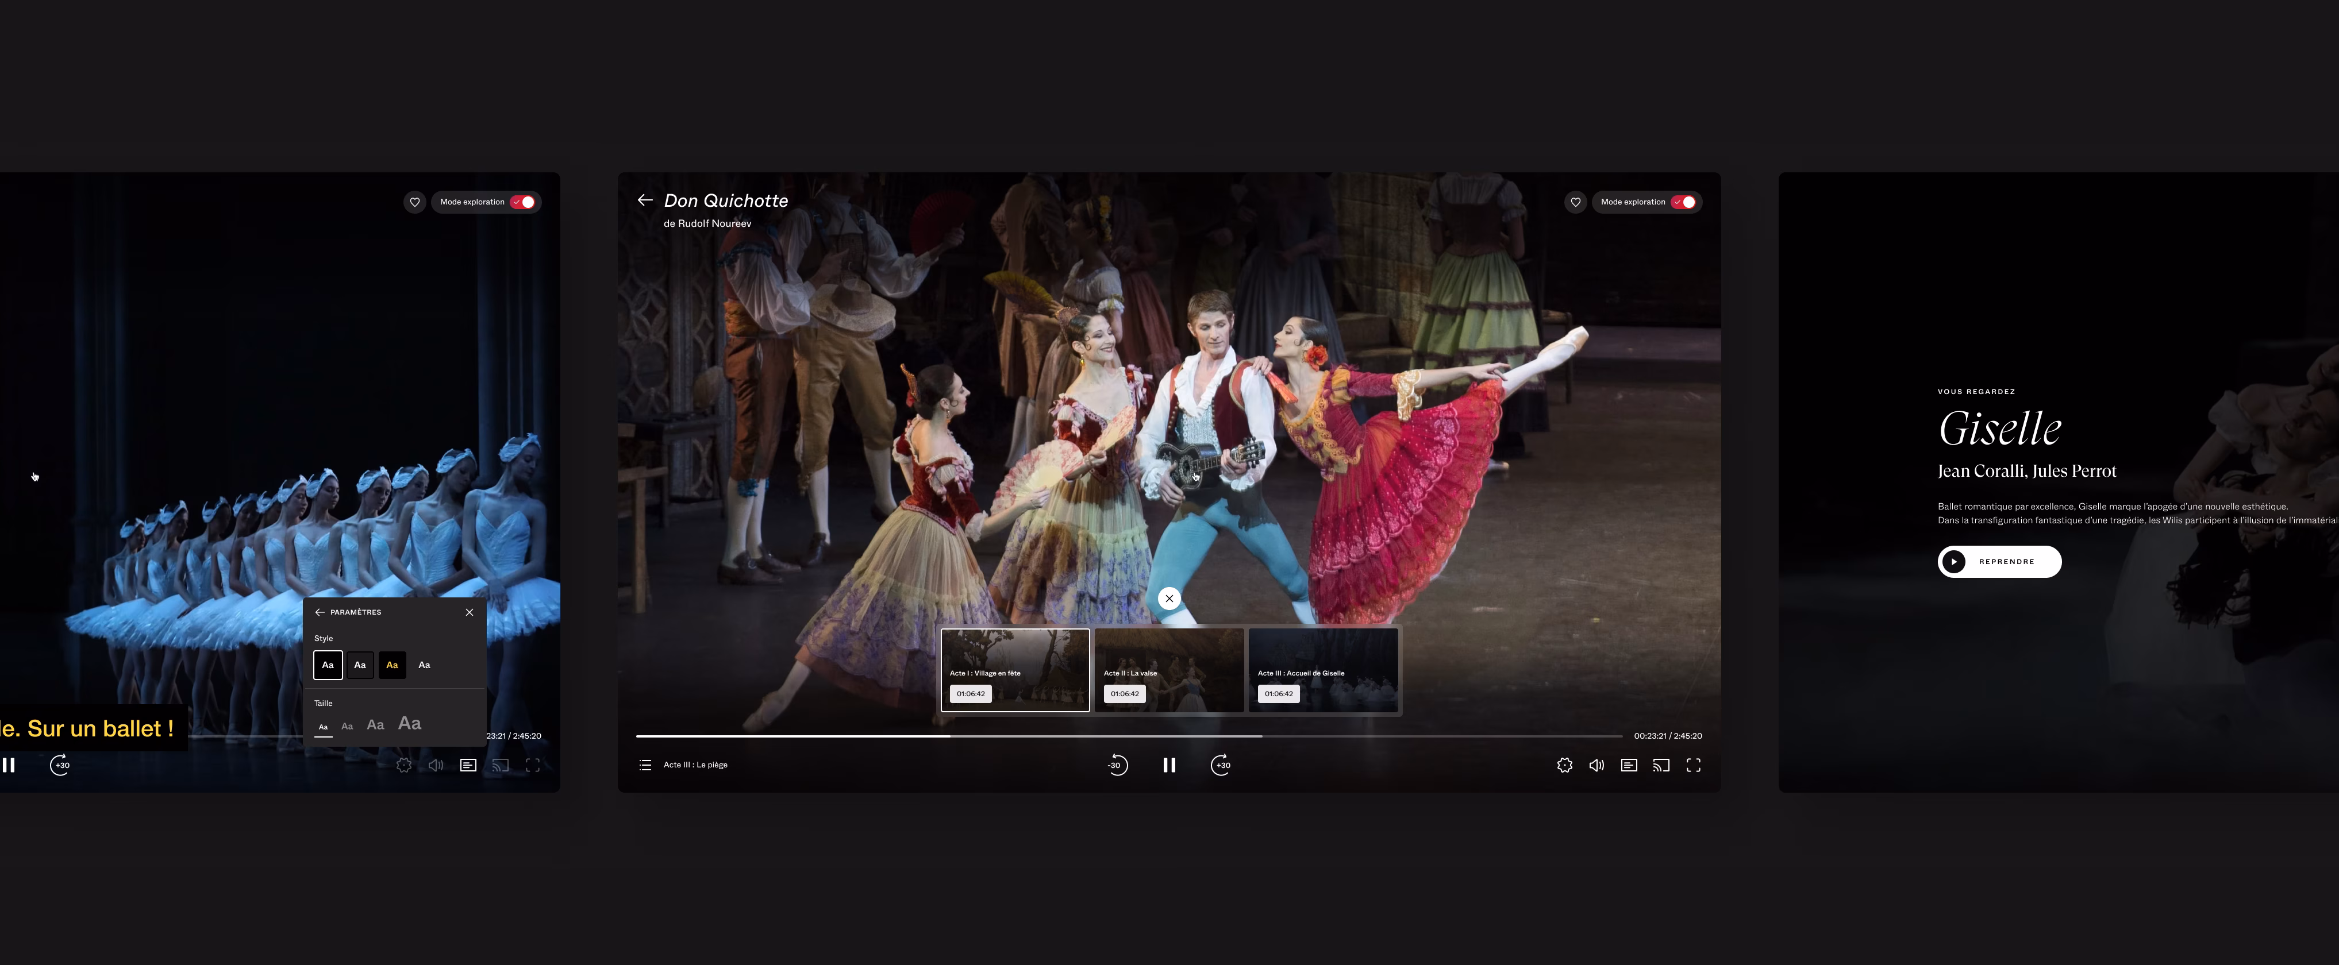Image resolution: width=2339 pixels, height=965 pixels.
Task: Click the REPRENDRE button on the Giselle screen
Action: tap(1999, 562)
